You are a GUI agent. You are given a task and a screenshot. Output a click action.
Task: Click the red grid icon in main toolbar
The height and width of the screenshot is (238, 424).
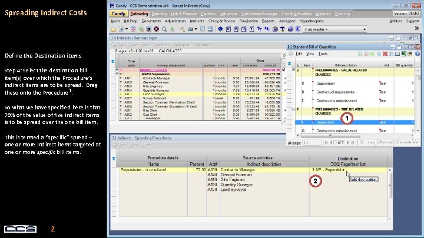coord(133,29)
